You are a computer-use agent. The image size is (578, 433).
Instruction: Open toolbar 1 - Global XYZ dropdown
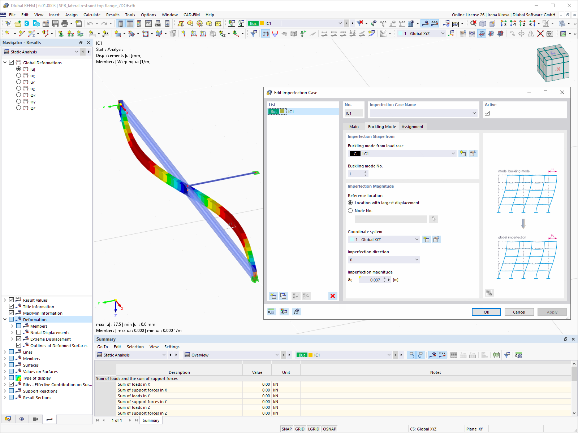(x=443, y=34)
